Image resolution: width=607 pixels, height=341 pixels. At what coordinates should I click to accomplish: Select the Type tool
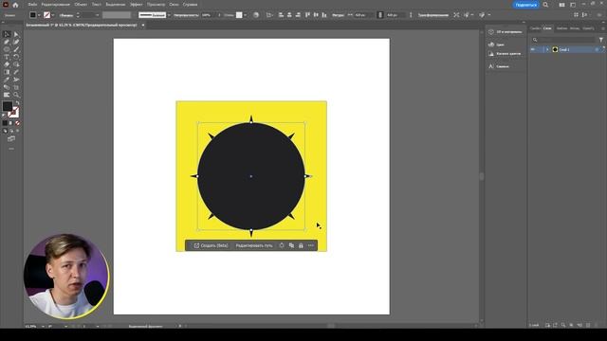click(7, 57)
